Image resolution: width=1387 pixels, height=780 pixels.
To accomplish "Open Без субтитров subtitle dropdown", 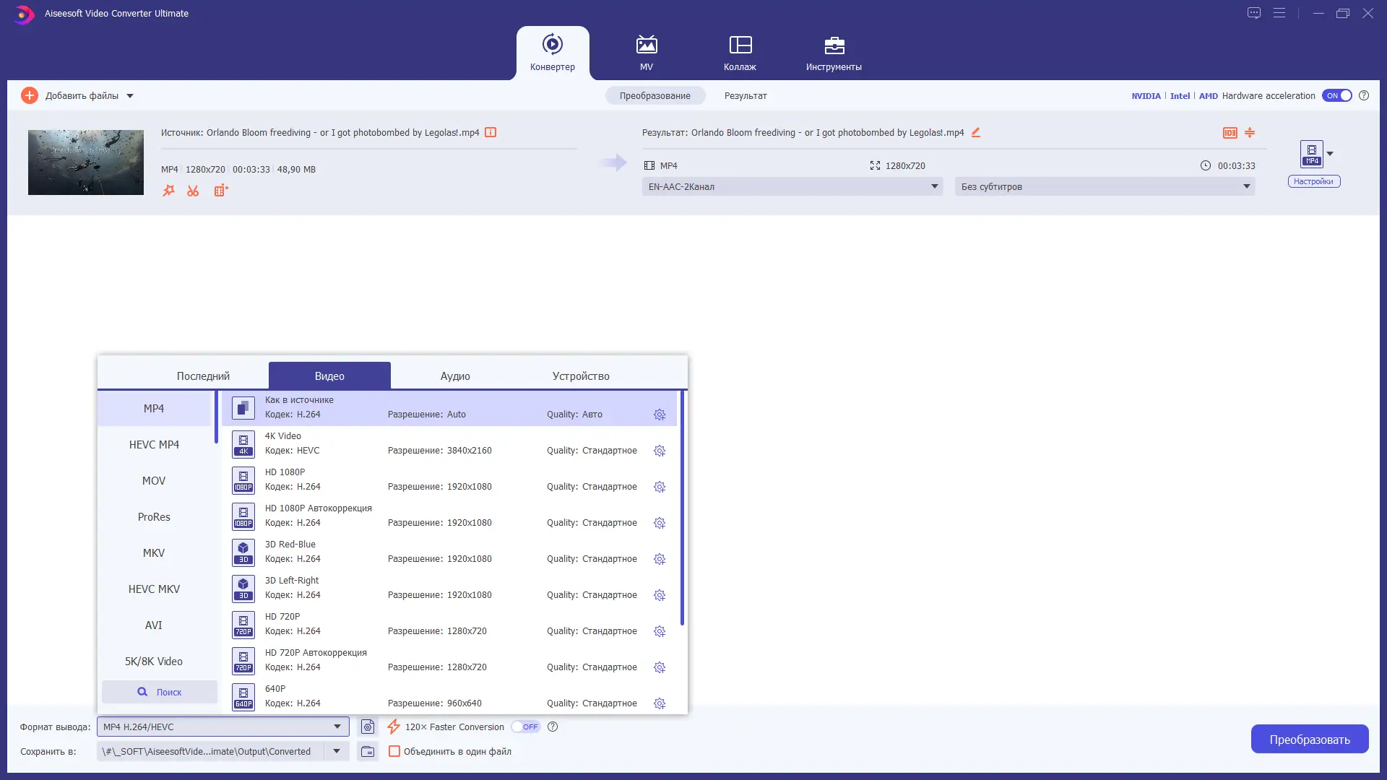I will pyautogui.click(x=1246, y=186).
